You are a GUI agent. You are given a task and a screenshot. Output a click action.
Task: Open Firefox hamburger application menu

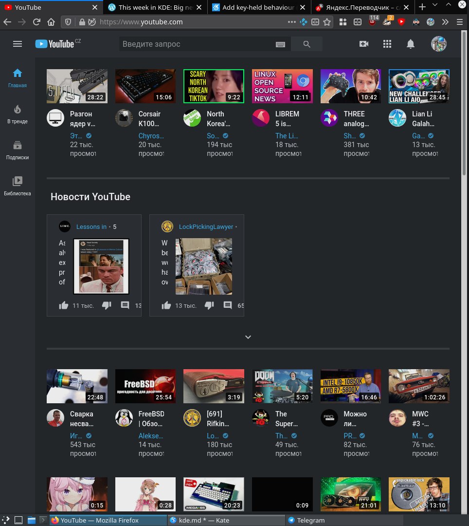click(460, 22)
